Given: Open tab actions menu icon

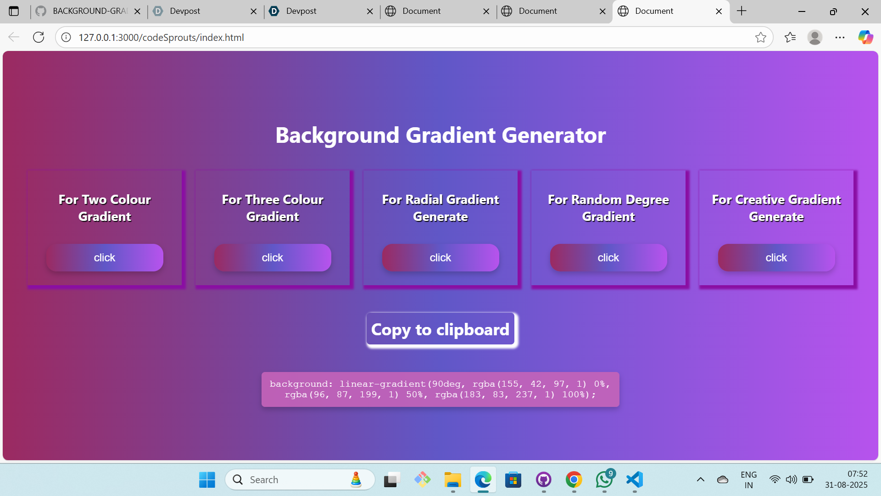Looking at the screenshot, I should (x=14, y=11).
